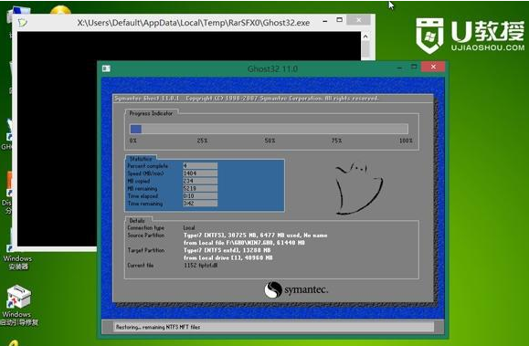
Task: Click the 50% progress label
Action: pyautogui.click(x=270, y=141)
